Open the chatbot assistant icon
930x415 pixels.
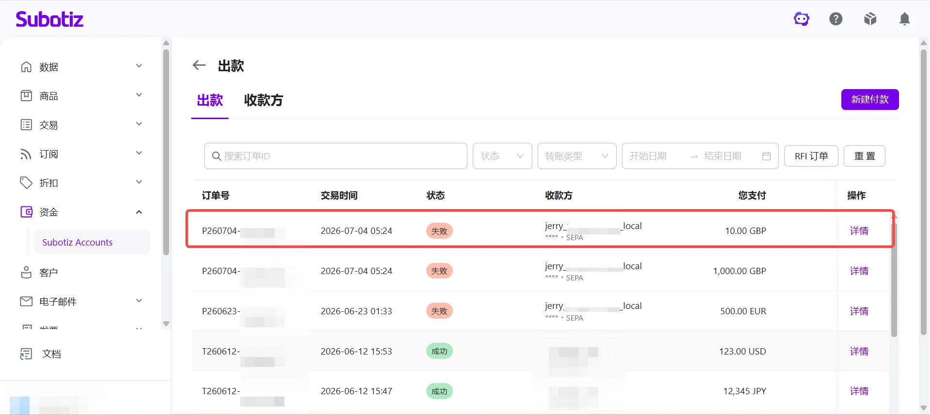pos(801,19)
